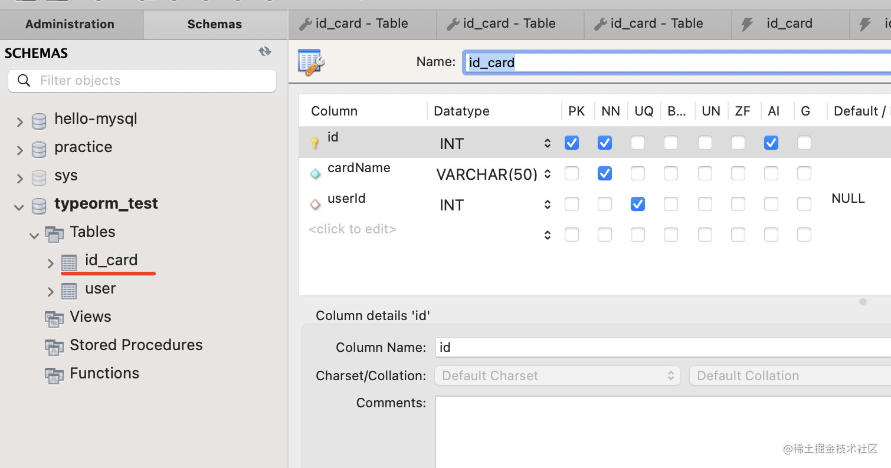Select the user table in tree

coord(100,289)
